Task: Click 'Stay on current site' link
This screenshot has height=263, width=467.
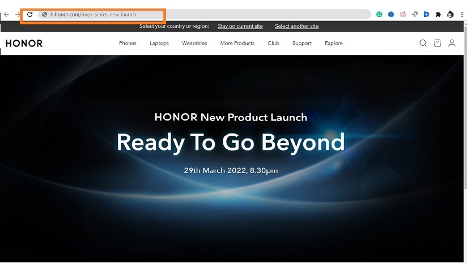Action: (x=240, y=26)
